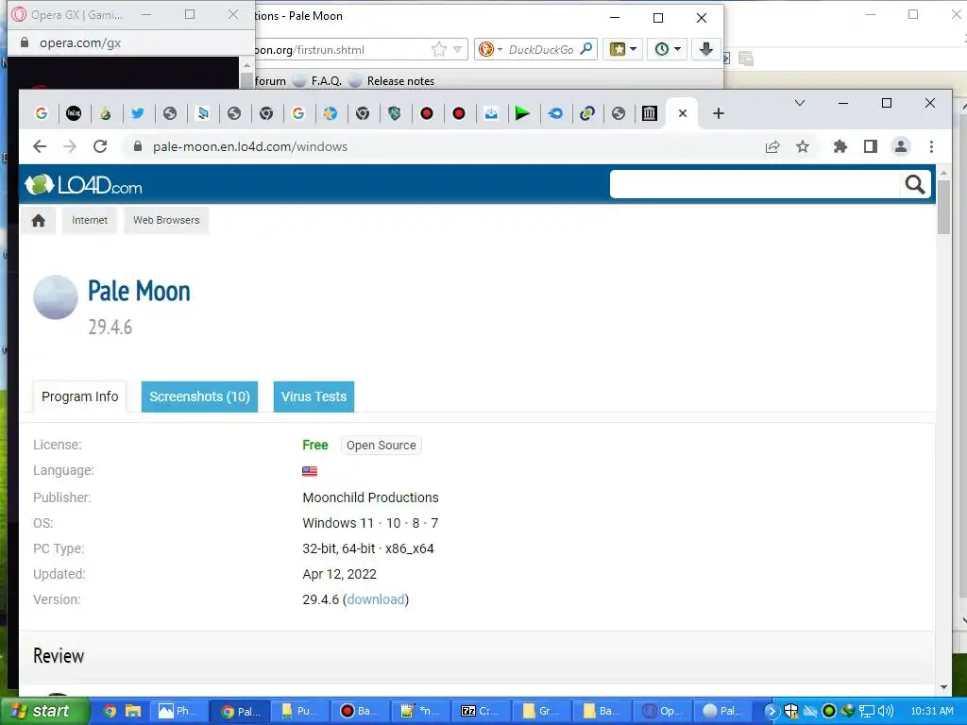Submit LO4D search with magnifier
967x725 pixels.
pyautogui.click(x=914, y=184)
